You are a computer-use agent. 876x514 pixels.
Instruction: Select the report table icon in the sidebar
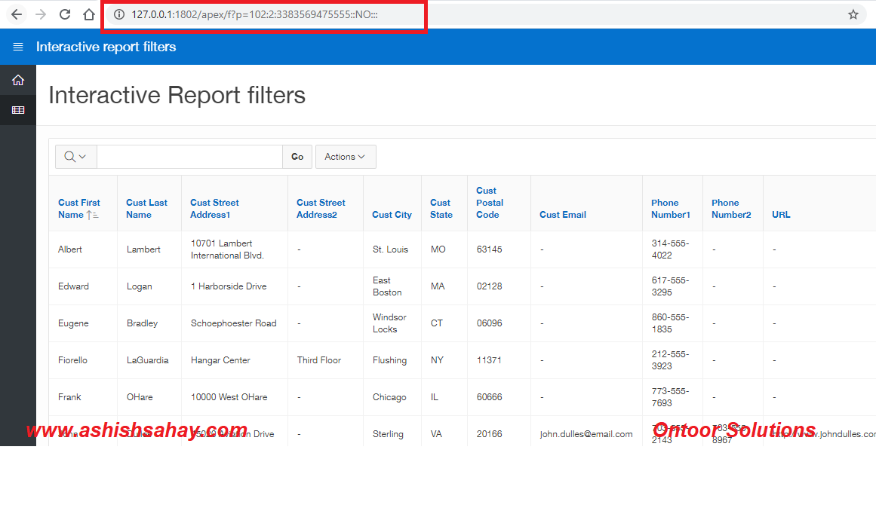click(x=18, y=110)
